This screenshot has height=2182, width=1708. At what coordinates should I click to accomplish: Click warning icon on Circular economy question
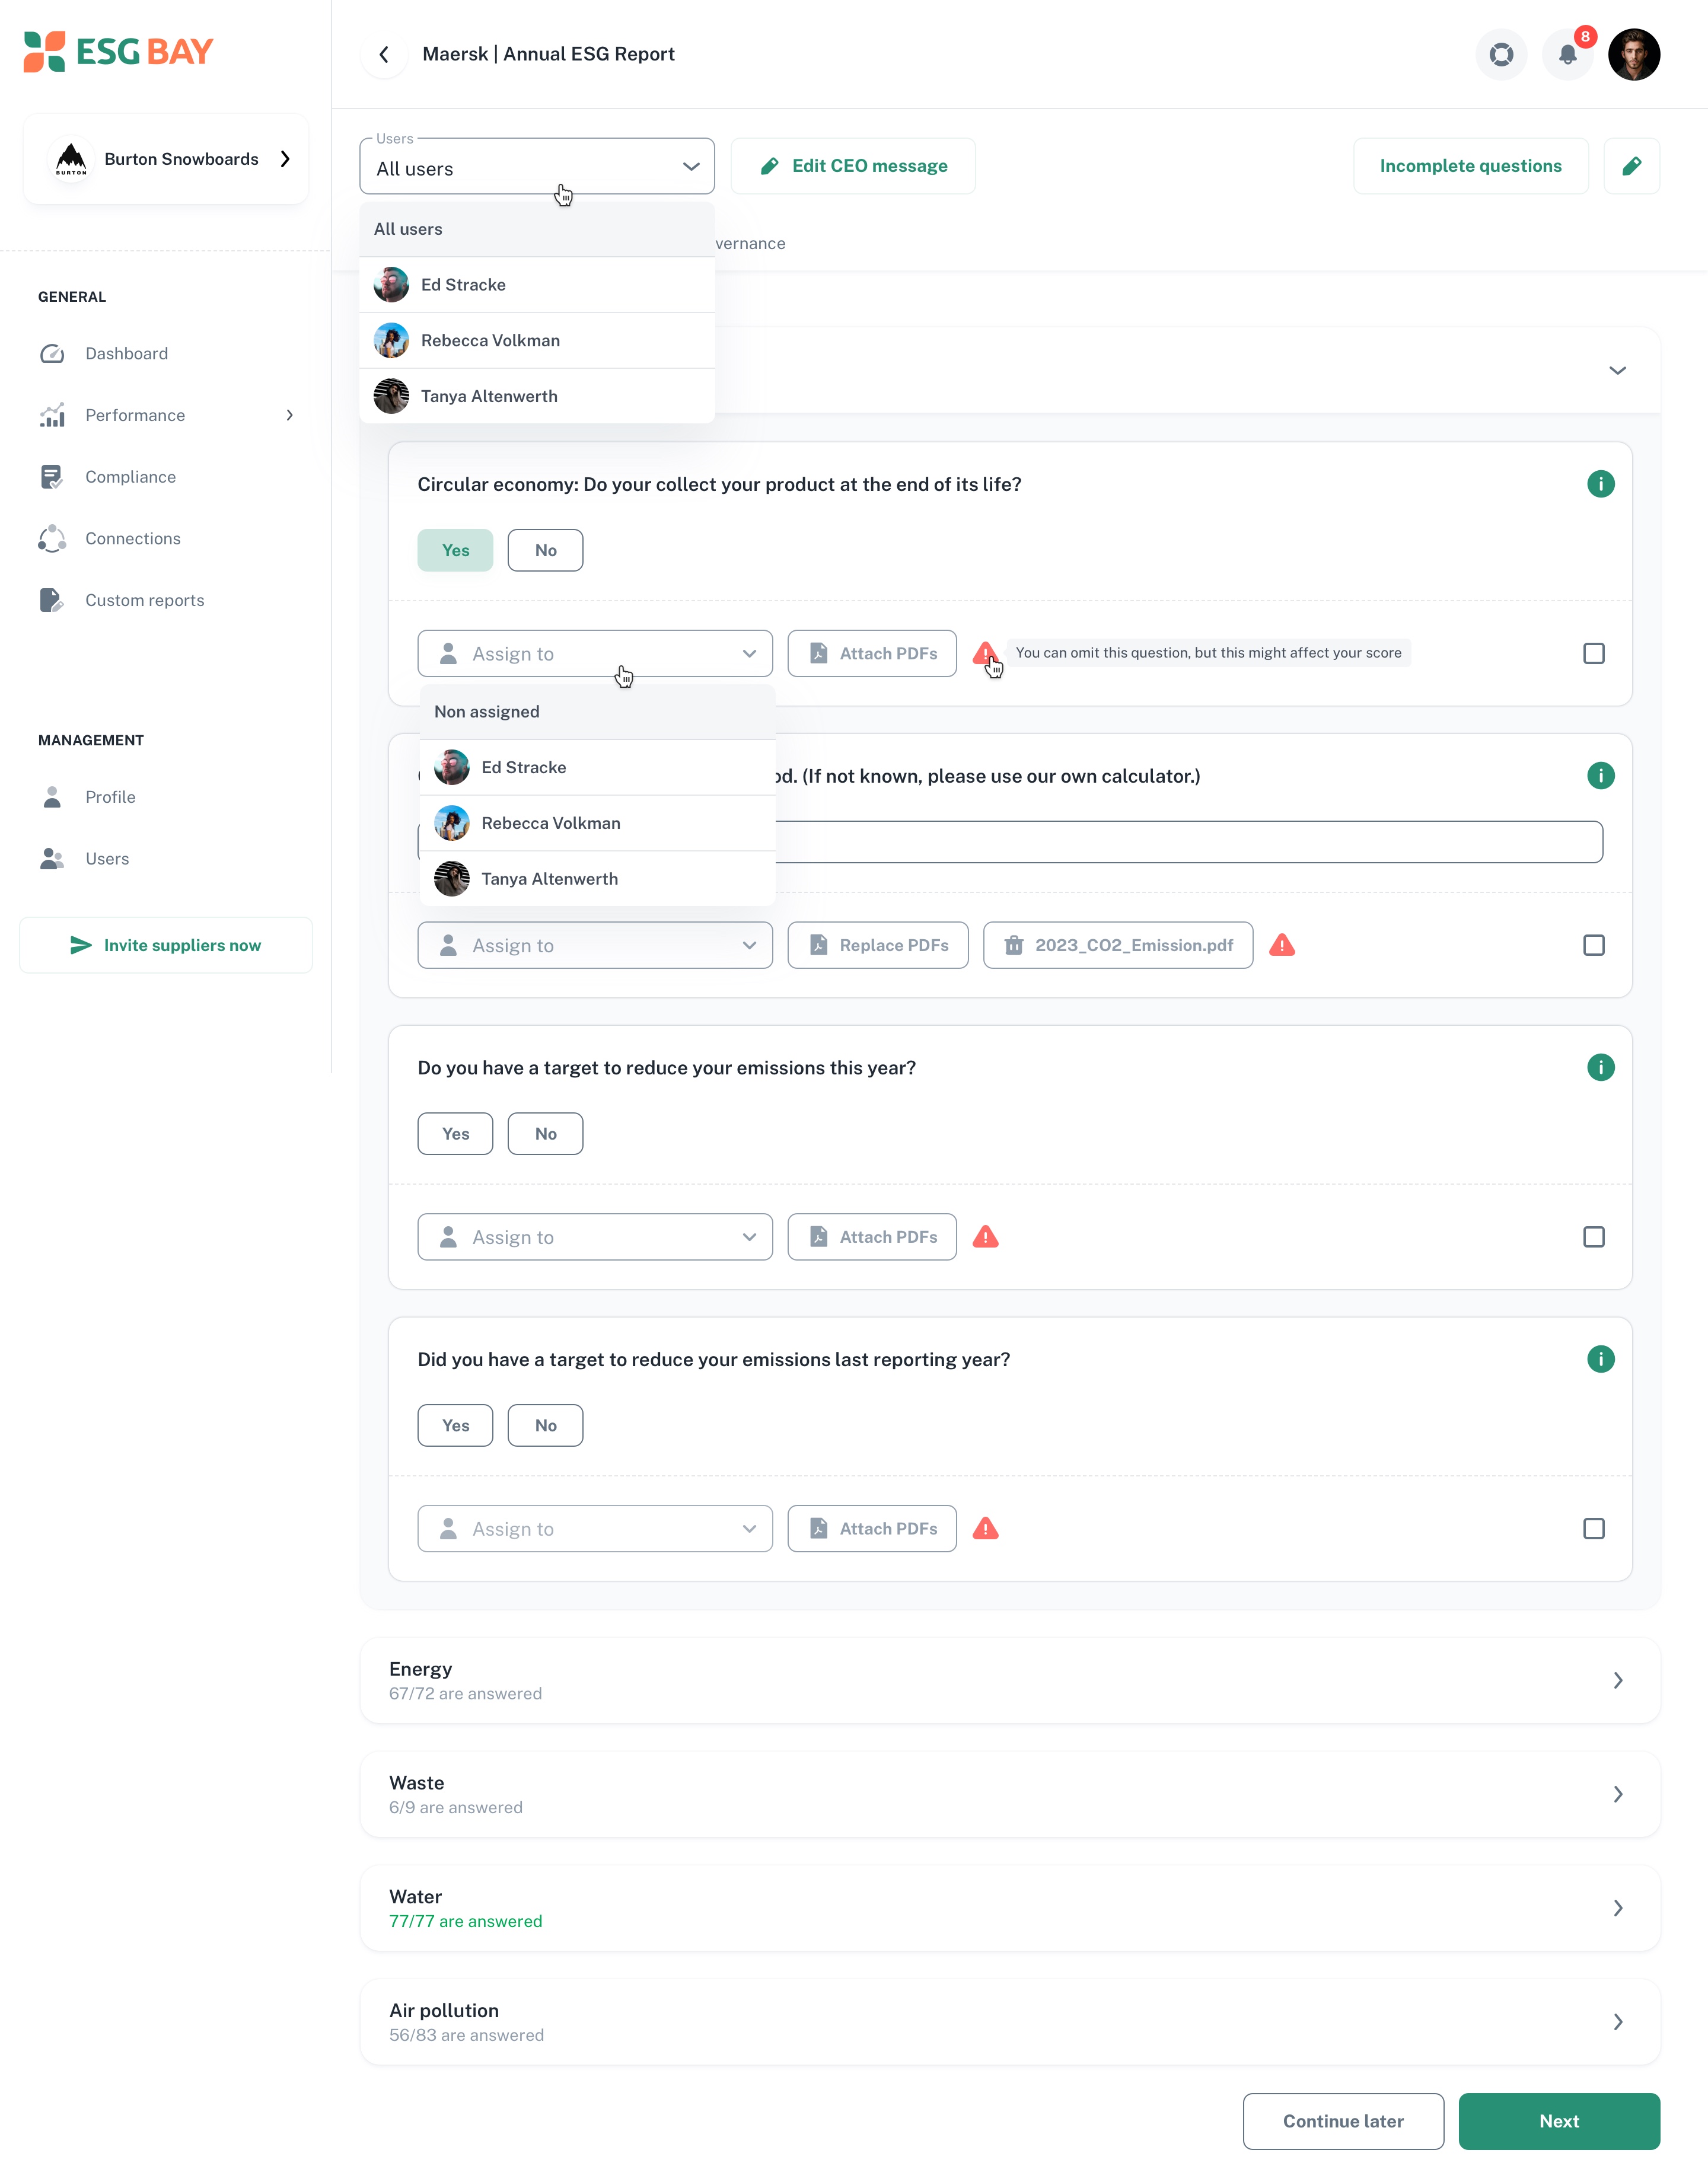click(x=985, y=653)
